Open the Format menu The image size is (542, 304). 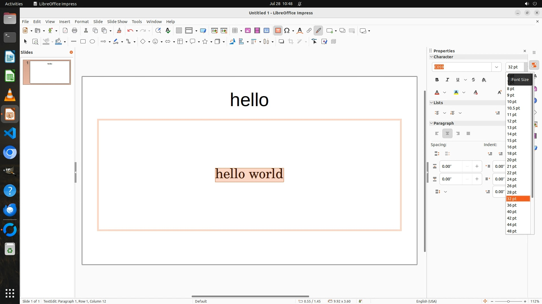pyautogui.click(x=82, y=22)
